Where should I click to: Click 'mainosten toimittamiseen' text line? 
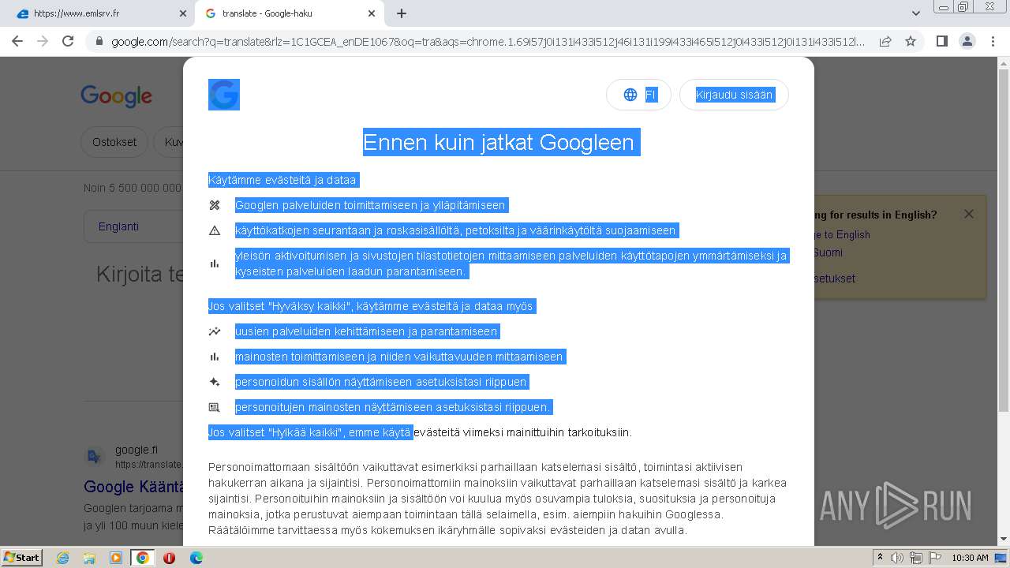(399, 357)
